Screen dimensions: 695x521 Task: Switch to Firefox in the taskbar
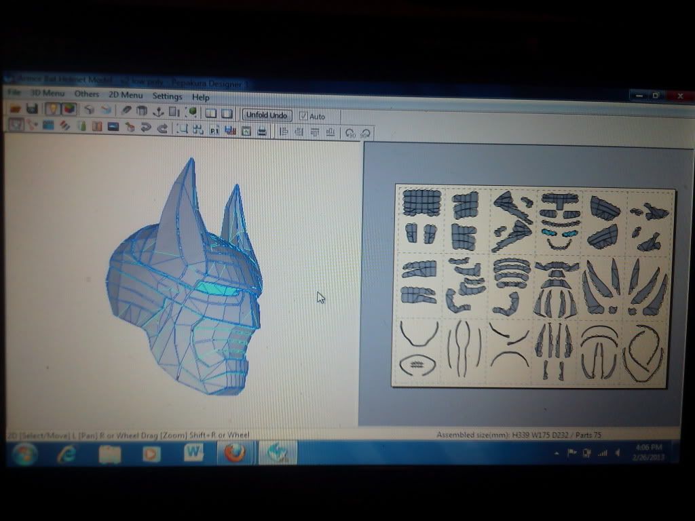(x=235, y=453)
